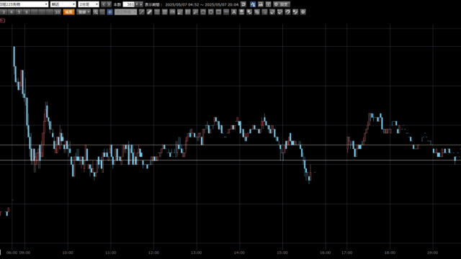Open the 期近 contract month dropdown

tap(63, 4)
